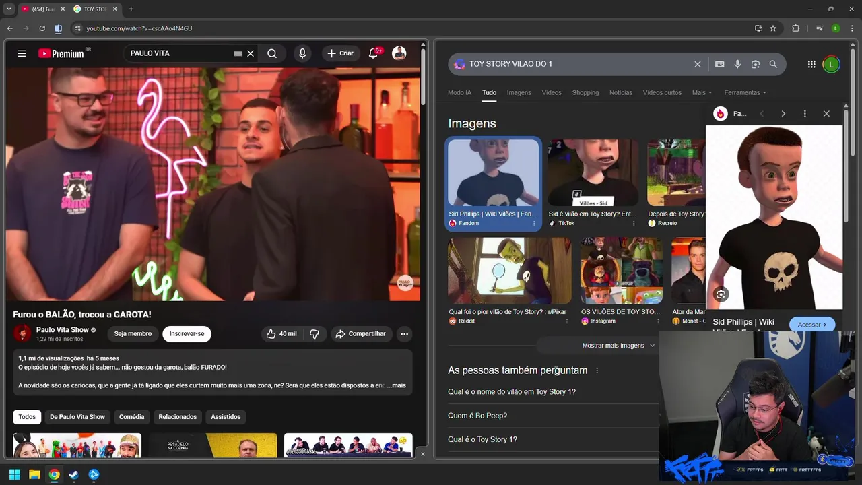The height and width of the screenshot is (485, 862).
Task: Select the Assistidos filter chip
Action: 226,417
